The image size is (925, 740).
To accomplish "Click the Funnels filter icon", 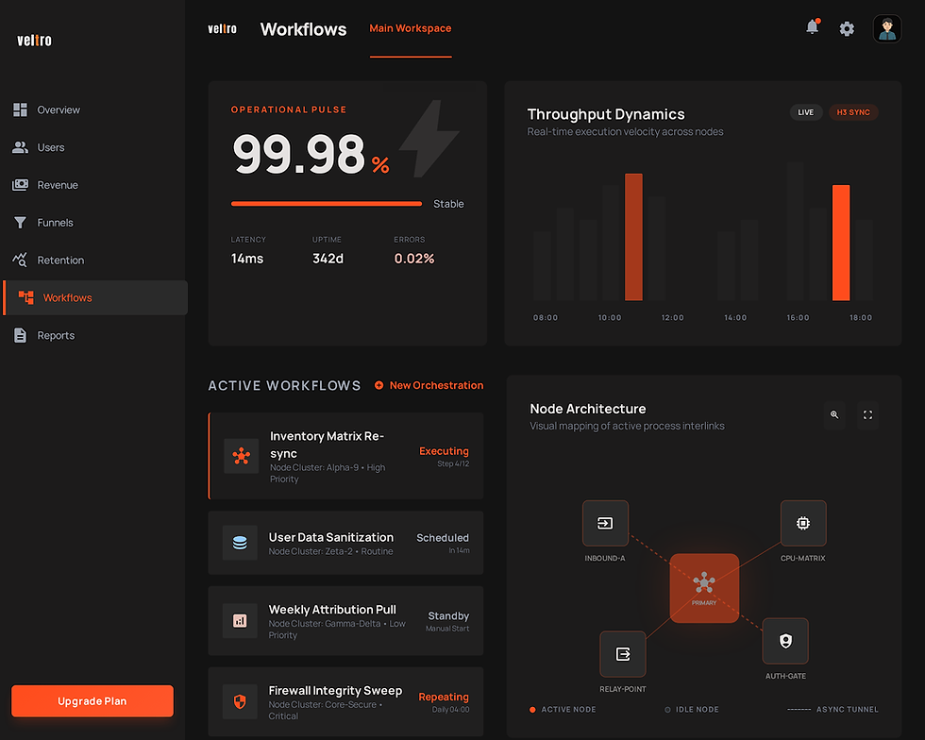I will pos(20,223).
